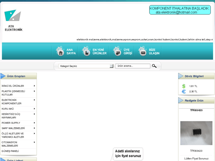Expand the Otomasyon Malzemeleri submenu arrow
Viewport: 215px width, 161px height.
point(34,142)
